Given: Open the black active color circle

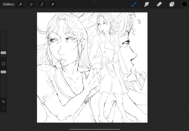Looking at the screenshot, I should click(184, 4).
